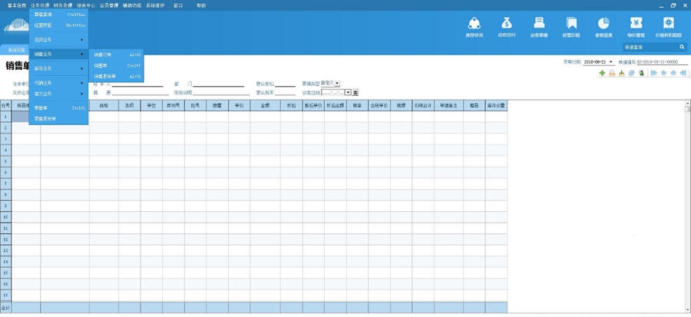
Task: Expand the 录单日期 date dropdown
Action: [x=611, y=62]
